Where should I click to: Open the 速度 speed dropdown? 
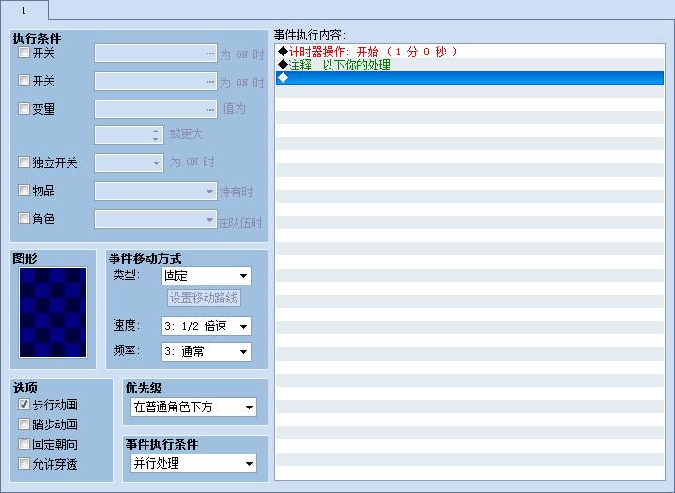(x=207, y=326)
